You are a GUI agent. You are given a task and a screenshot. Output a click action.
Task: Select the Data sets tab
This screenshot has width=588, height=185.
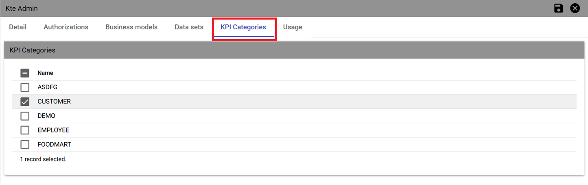tap(189, 27)
